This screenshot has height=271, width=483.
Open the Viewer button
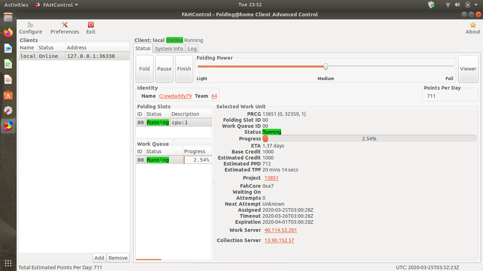click(468, 69)
